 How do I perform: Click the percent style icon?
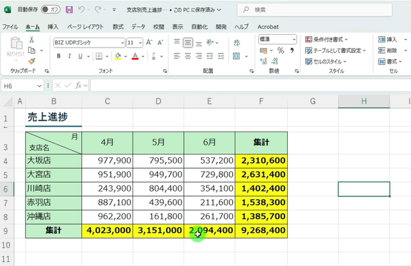[280, 50]
